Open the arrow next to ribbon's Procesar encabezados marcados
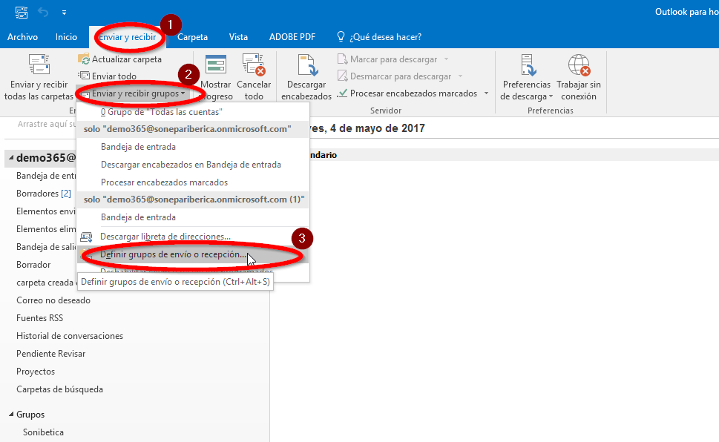This screenshot has width=719, height=442. pyautogui.click(x=486, y=93)
